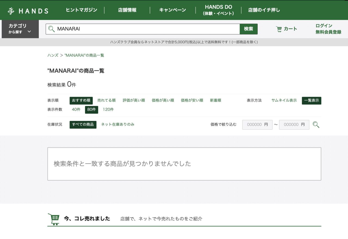Open 店舗のイチ押し menu

point(264,10)
